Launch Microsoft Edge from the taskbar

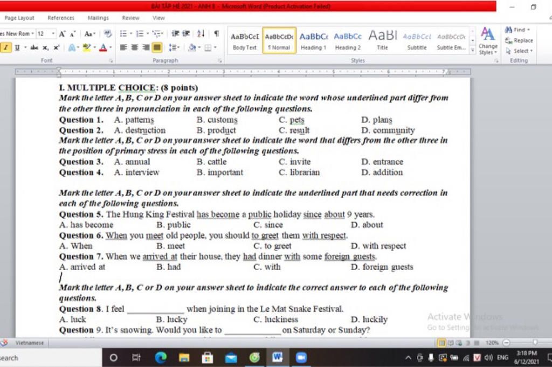[161, 358]
